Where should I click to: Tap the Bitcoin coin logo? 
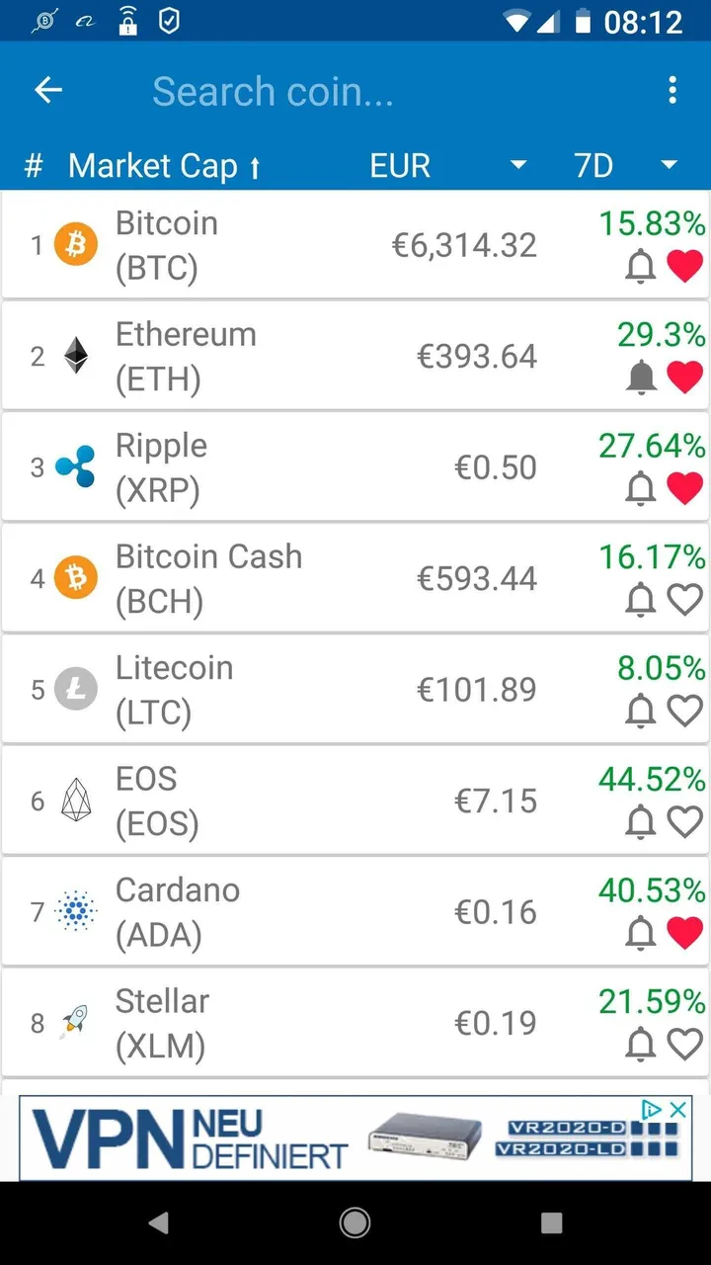pos(76,245)
